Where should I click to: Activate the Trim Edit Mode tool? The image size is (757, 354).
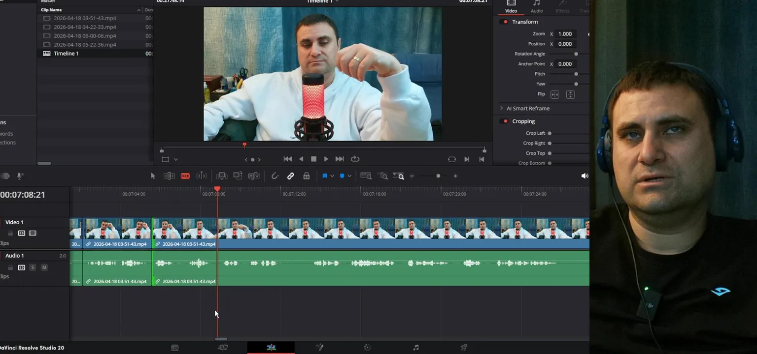tap(169, 176)
